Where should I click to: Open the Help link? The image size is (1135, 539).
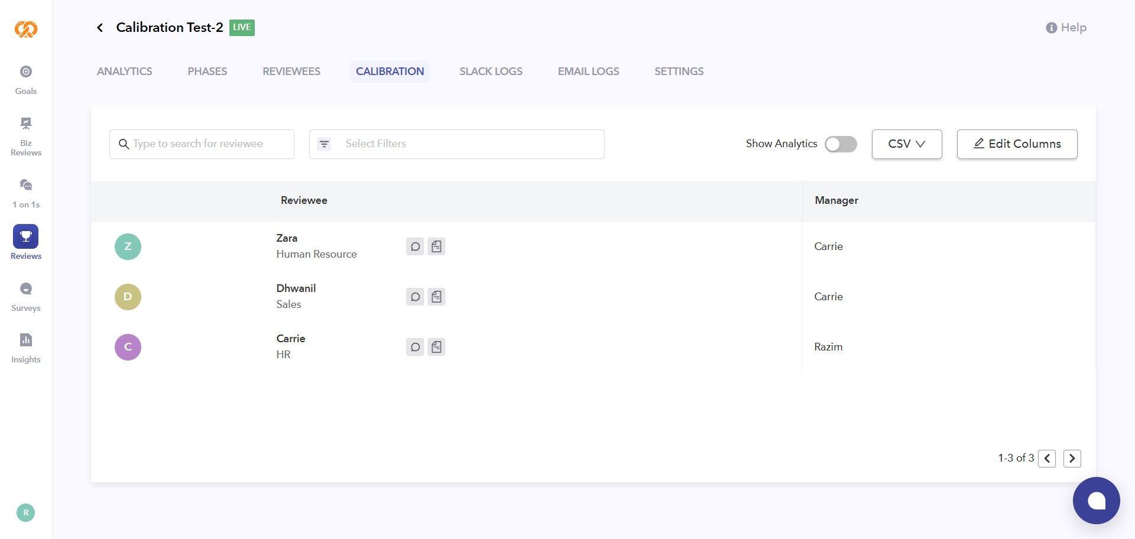click(1066, 28)
